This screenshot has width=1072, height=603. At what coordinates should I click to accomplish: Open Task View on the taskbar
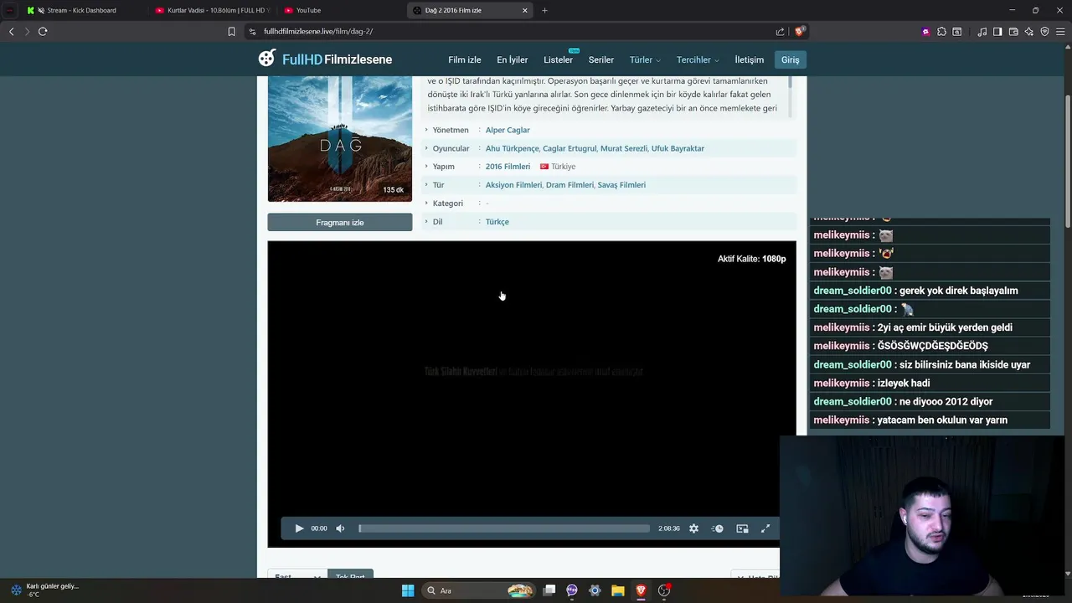pos(549,590)
